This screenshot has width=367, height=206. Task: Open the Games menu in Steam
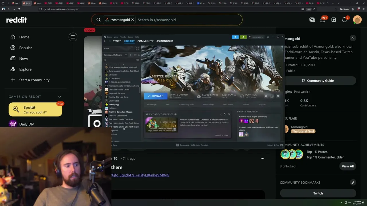[130, 37]
